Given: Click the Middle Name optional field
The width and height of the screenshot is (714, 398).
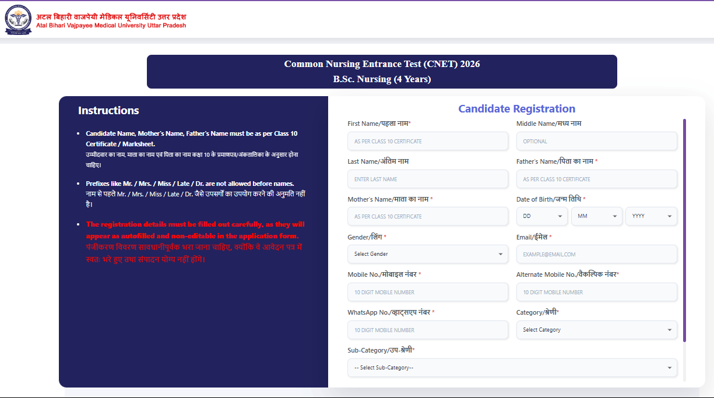Looking at the screenshot, I should (x=596, y=141).
